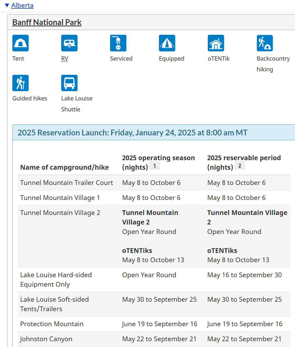Click Johnston Canyon reservable period dates
Viewport: 295px width, 347px height.
click(x=244, y=339)
